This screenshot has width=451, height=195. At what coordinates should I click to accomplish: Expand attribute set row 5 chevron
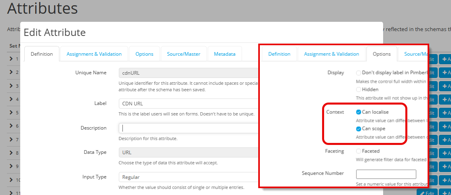[12, 113]
